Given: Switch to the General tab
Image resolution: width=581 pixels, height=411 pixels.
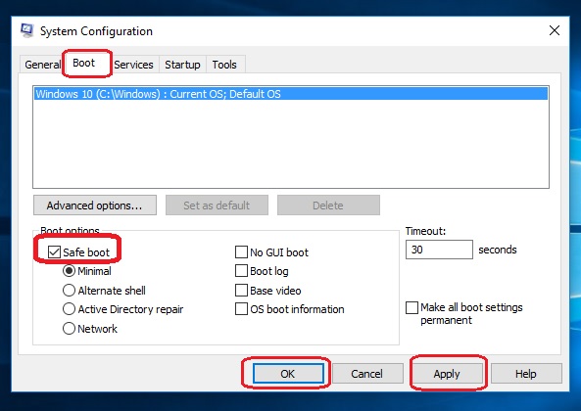Looking at the screenshot, I should (x=42, y=65).
